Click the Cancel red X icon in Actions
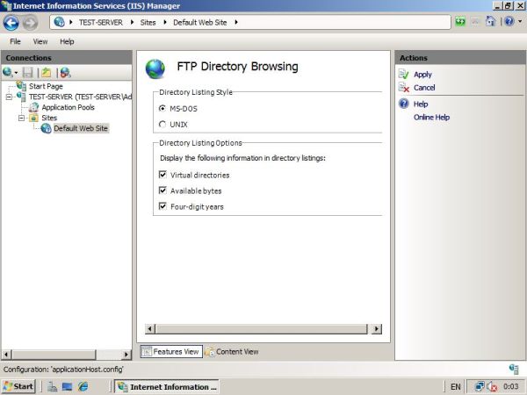The height and width of the screenshot is (395, 527). point(403,88)
